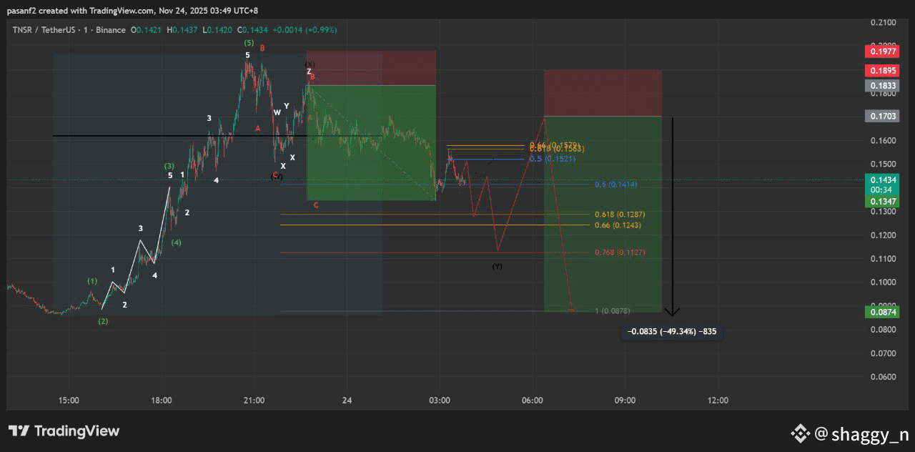Select the red 0.1895 price label

point(883,71)
